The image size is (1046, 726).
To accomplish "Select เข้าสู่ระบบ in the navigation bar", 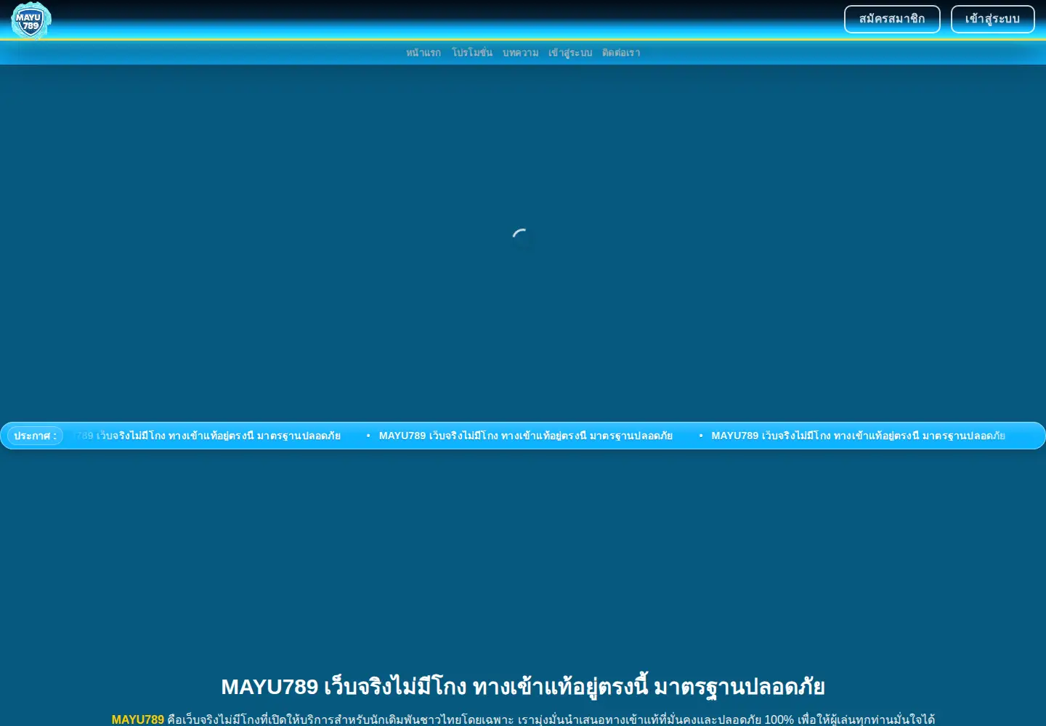I will point(570,52).
